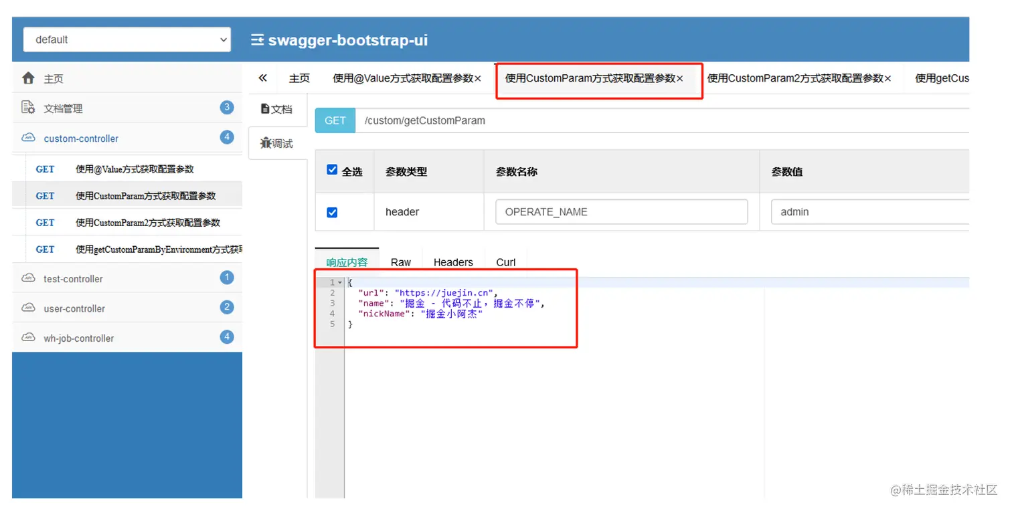Click the document icon on the 文档 tab
The image size is (1012, 511).
coord(268,108)
